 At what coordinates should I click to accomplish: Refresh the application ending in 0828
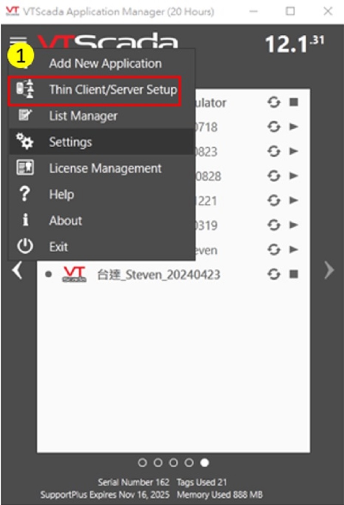[273, 176]
